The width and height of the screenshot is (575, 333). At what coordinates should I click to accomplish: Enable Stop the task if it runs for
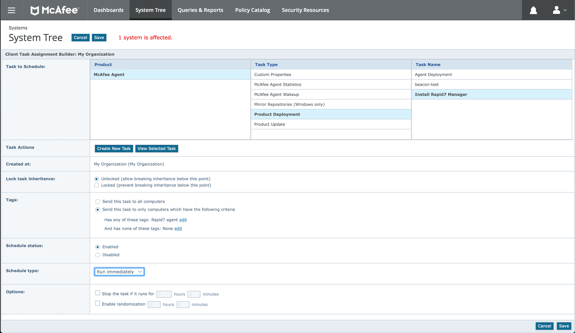tap(98, 293)
